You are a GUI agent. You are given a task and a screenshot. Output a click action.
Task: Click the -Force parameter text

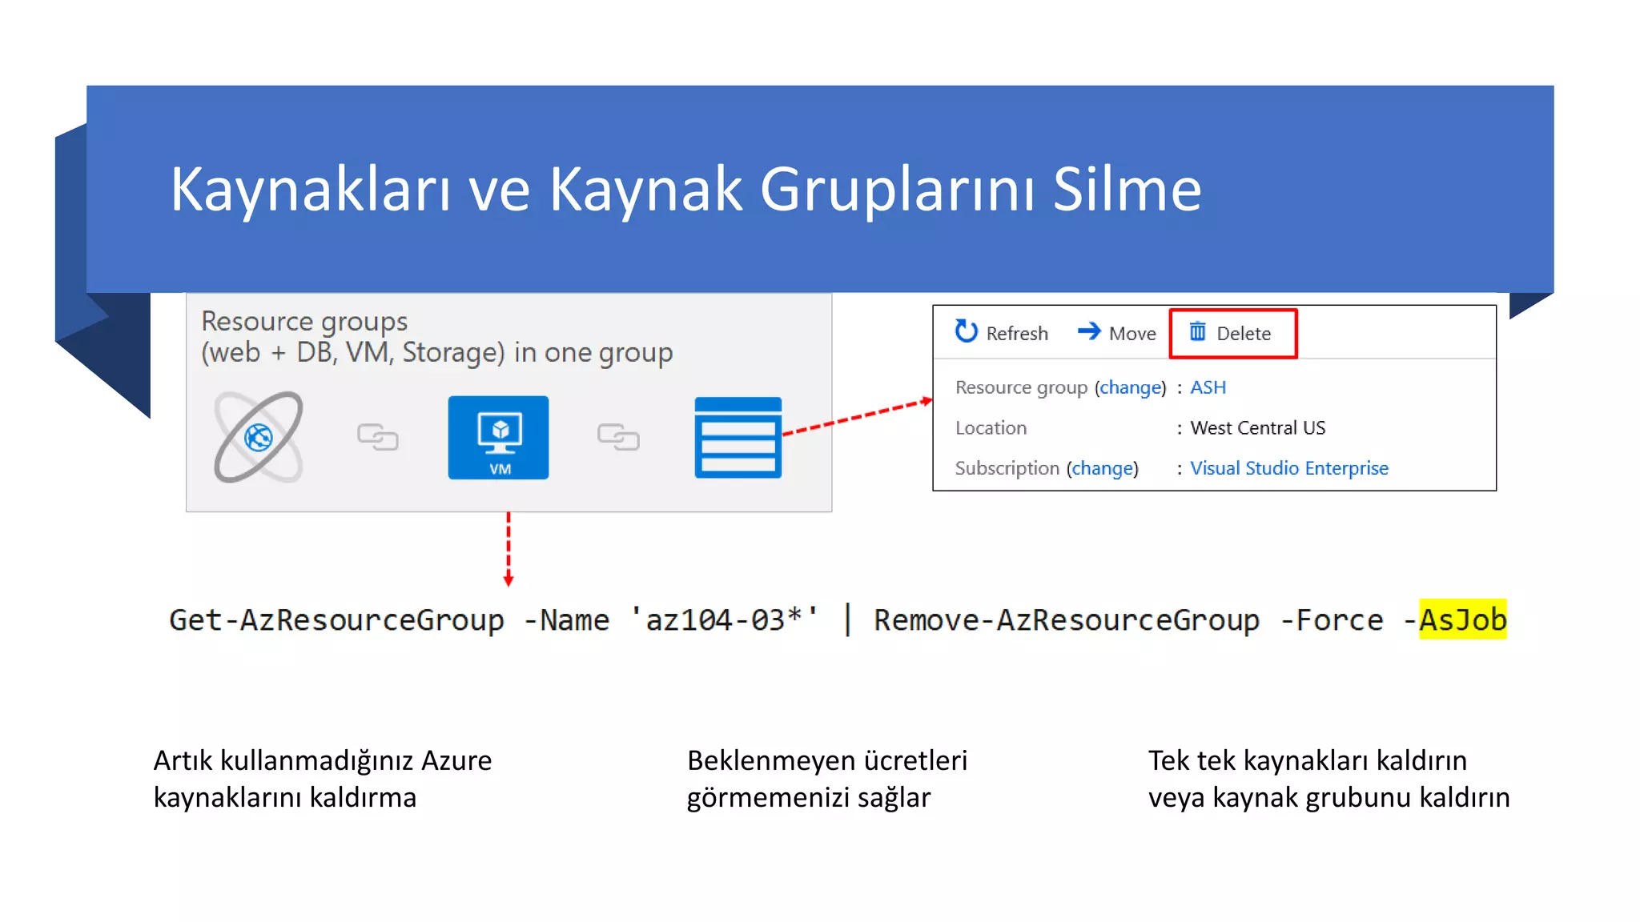(x=1332, y=620)
